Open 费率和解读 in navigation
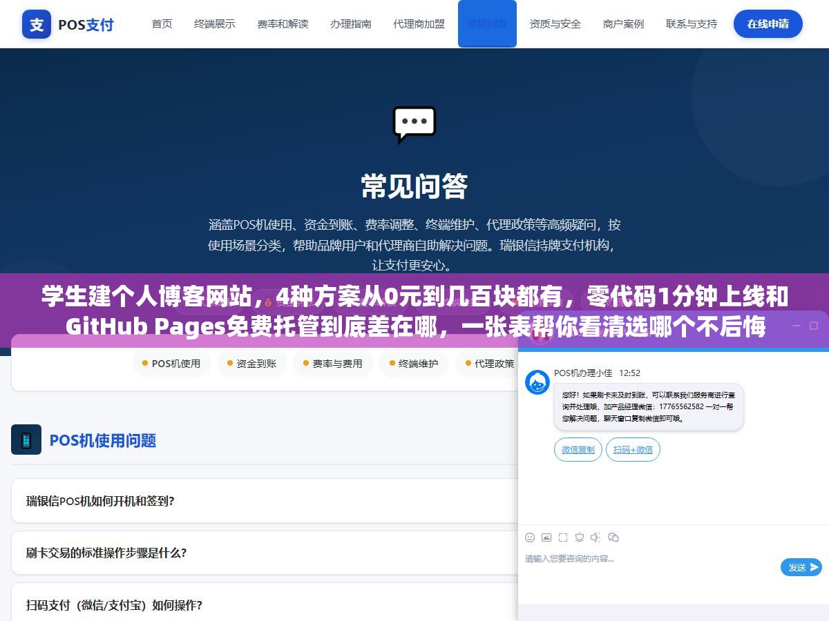 point(283,24)
